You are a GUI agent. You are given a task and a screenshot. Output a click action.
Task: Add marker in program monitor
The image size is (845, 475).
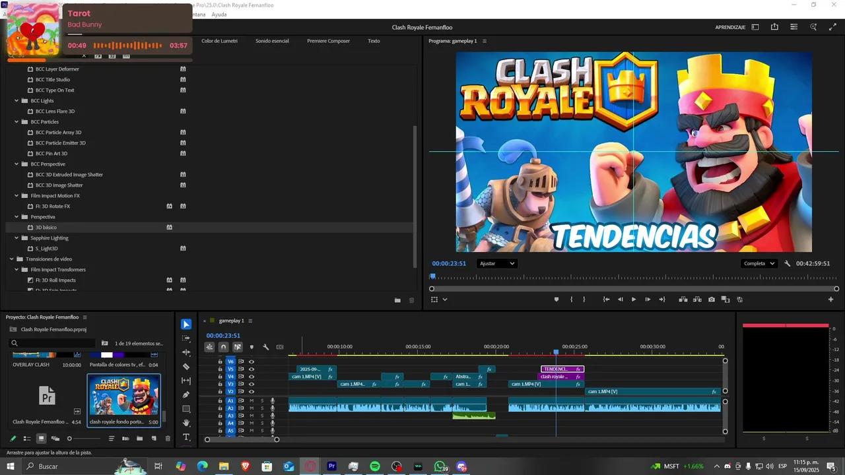coord(557,300)
